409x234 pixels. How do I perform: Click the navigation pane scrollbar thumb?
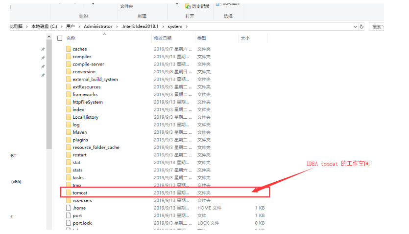pos(49,94)
